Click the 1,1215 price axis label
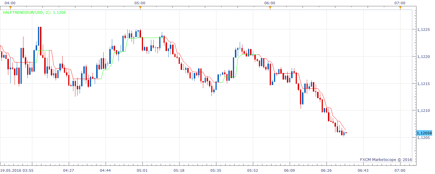 click(424, 84)
